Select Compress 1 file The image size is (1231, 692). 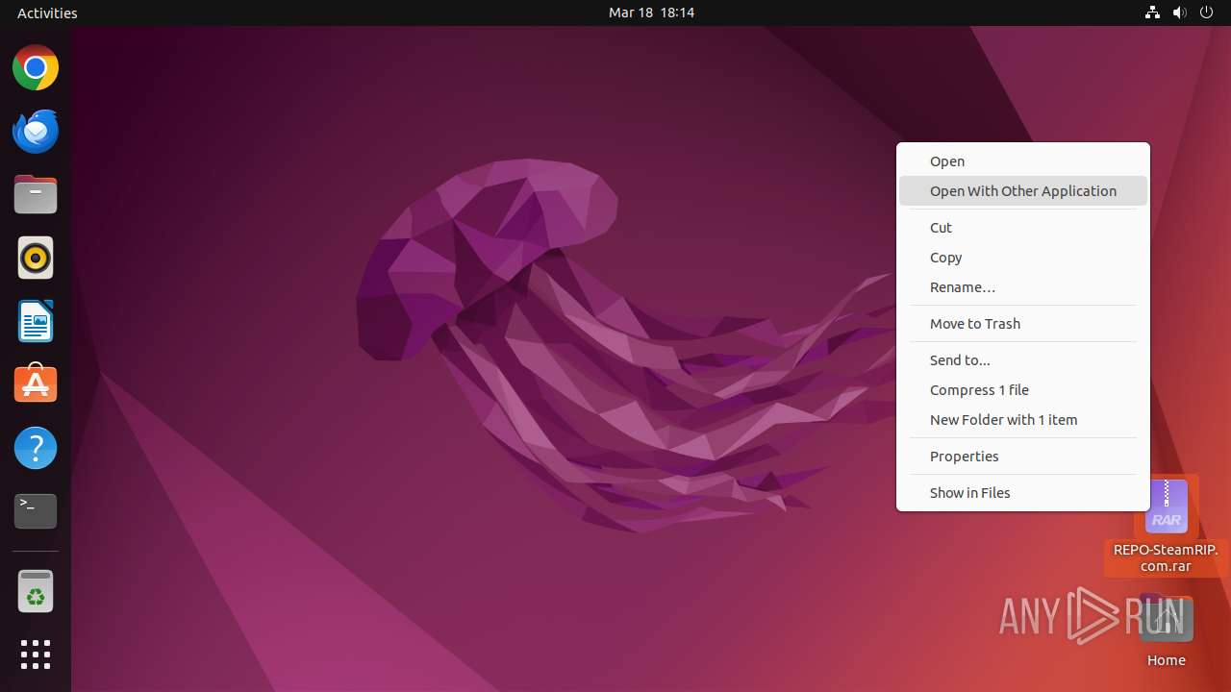click(x=1023, y=390)
